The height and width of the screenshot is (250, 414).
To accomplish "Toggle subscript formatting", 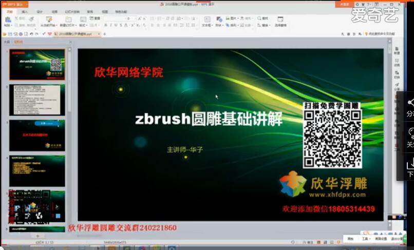I will click(138, 25).
